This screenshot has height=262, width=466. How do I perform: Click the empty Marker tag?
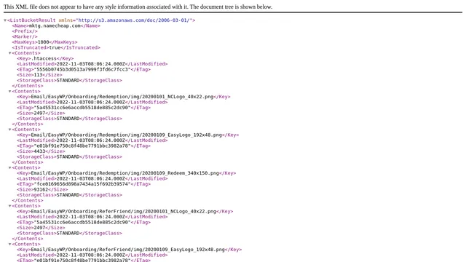(x=25, y=37)
